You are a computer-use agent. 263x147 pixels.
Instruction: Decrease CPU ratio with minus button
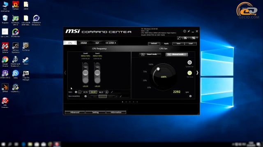[x=80, y=92]
